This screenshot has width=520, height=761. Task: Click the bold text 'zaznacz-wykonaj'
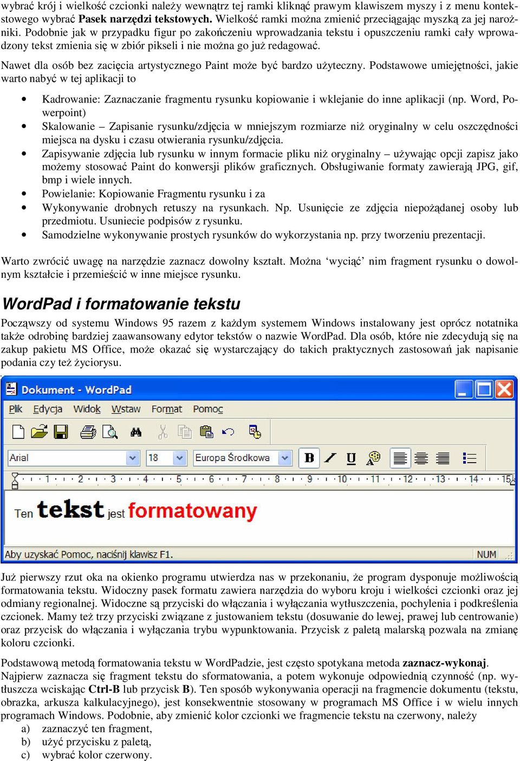click(x=444, y=663)
